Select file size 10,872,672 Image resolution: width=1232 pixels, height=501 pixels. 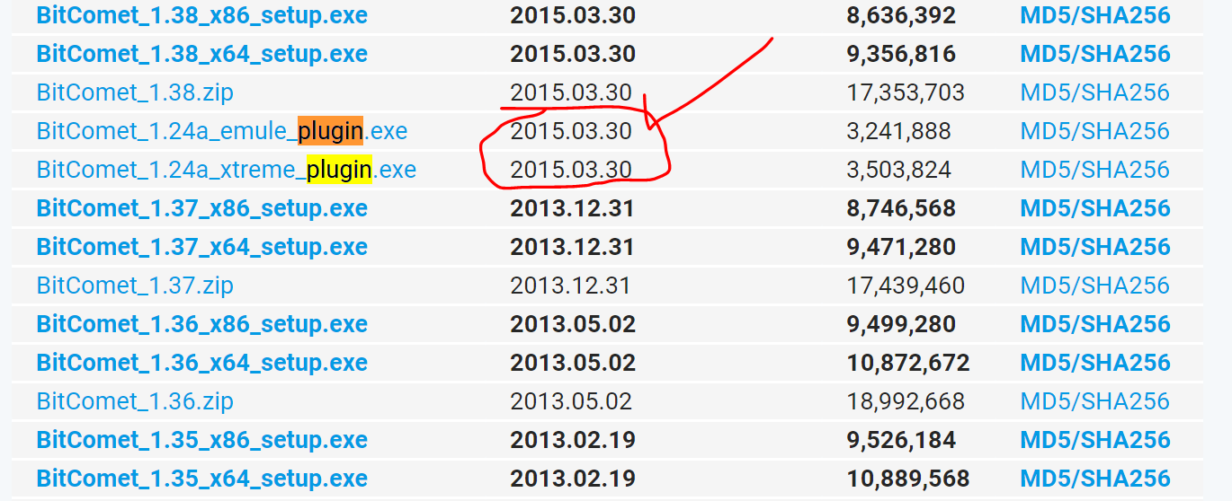click(x=908, y=363)
